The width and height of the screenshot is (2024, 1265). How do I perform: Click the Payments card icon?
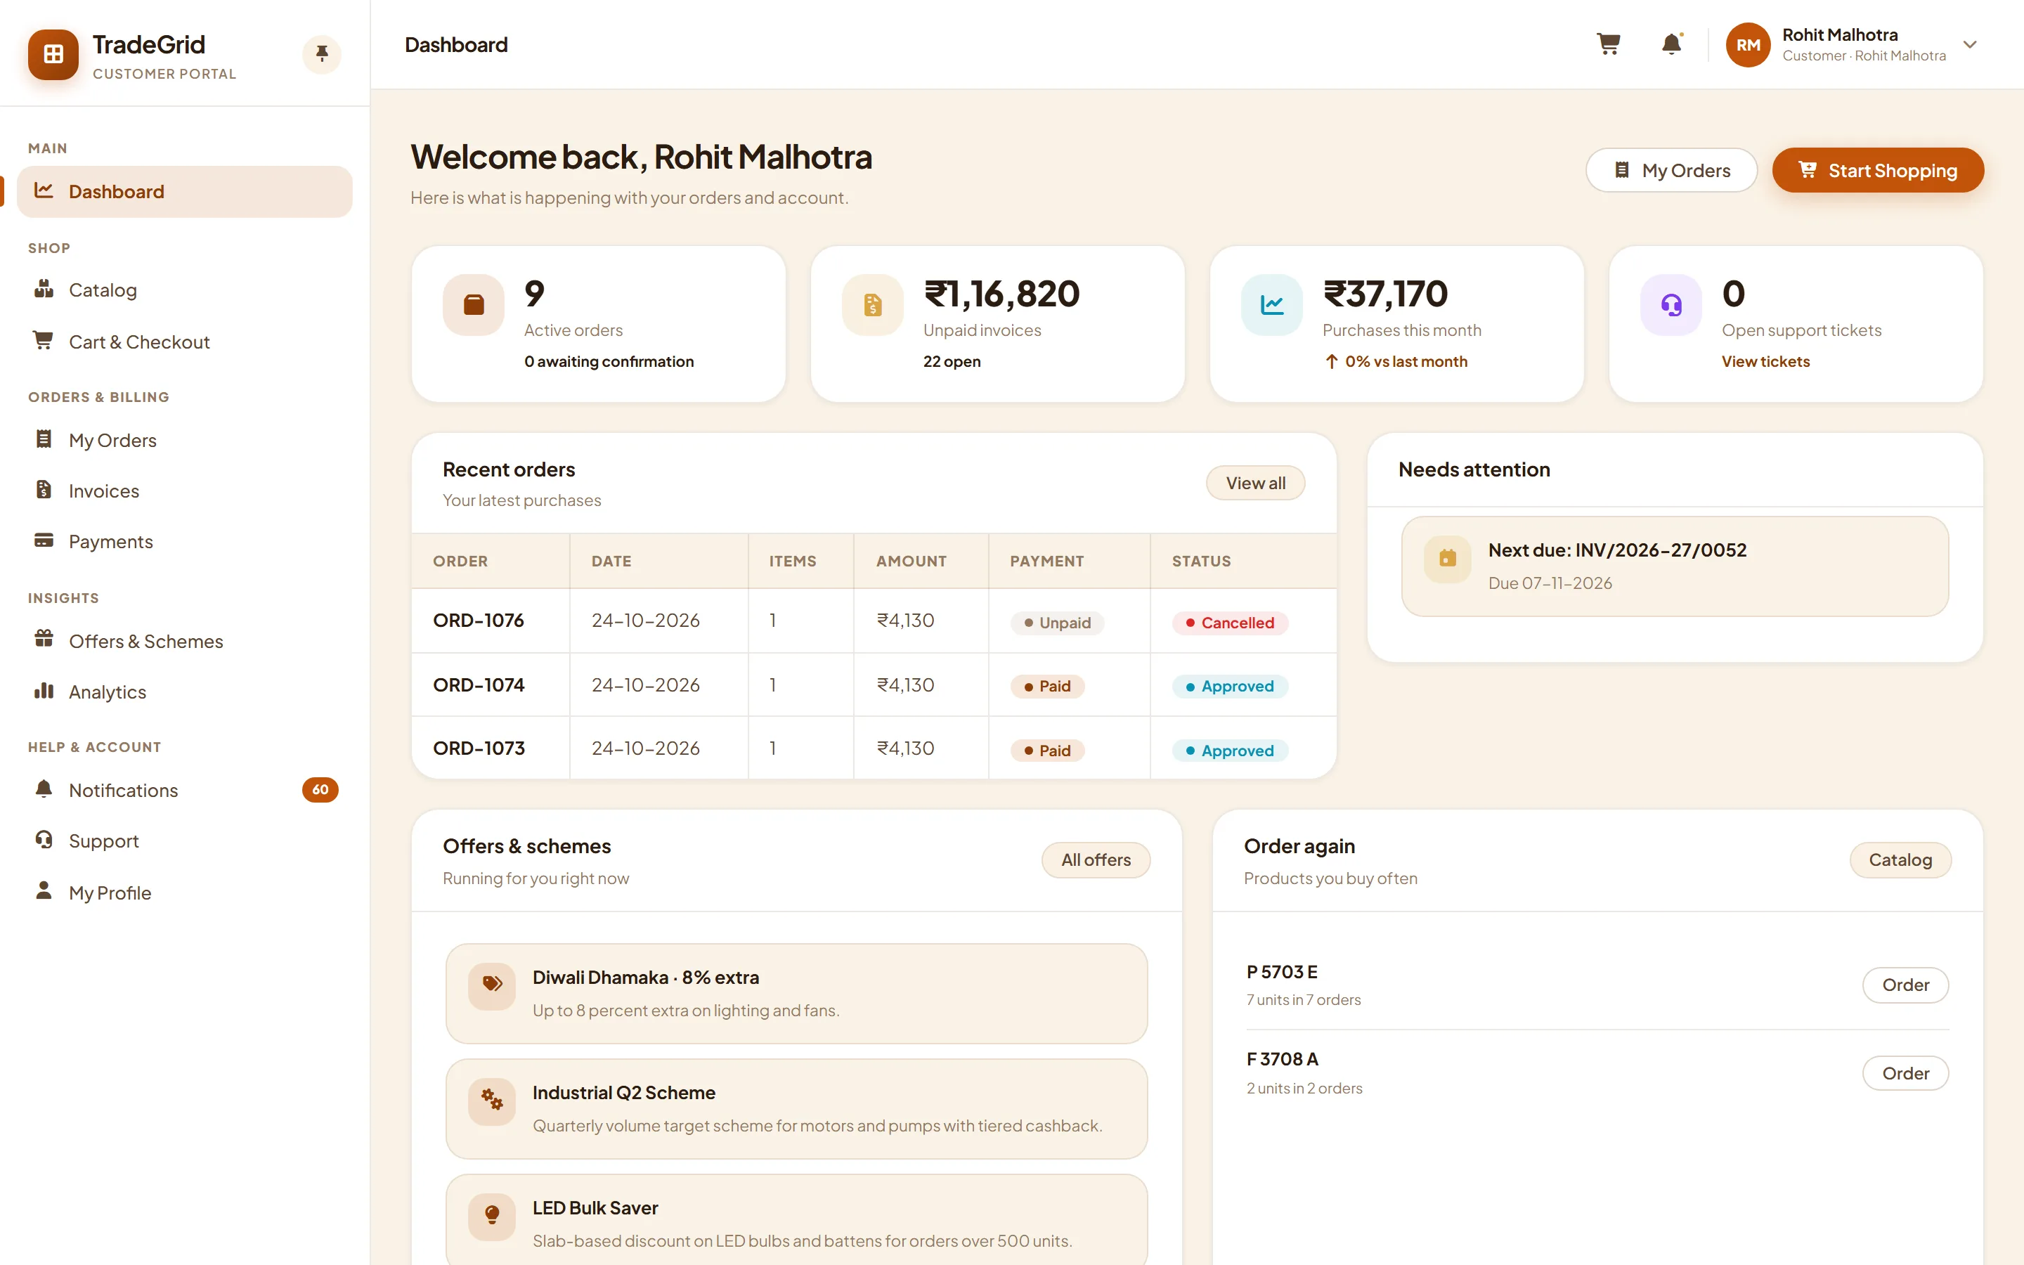(44, 540)
